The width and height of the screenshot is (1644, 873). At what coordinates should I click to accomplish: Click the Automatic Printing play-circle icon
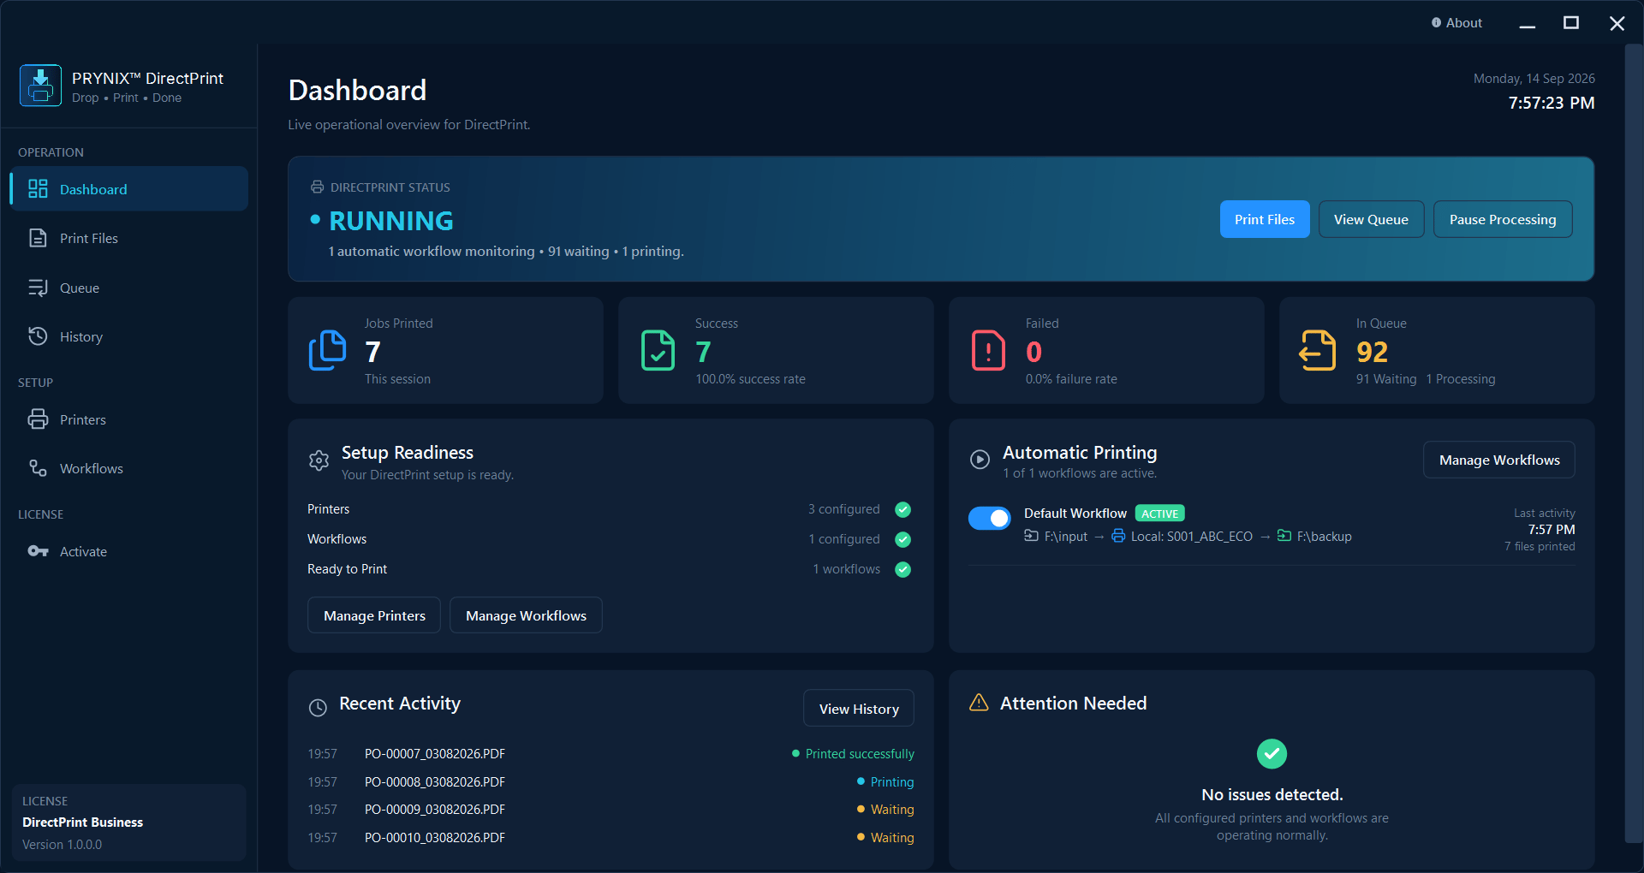click(980, 460)
